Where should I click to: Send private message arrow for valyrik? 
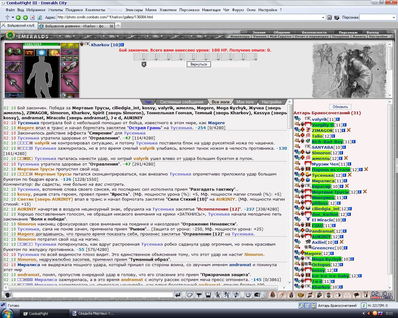coord(297,119)
